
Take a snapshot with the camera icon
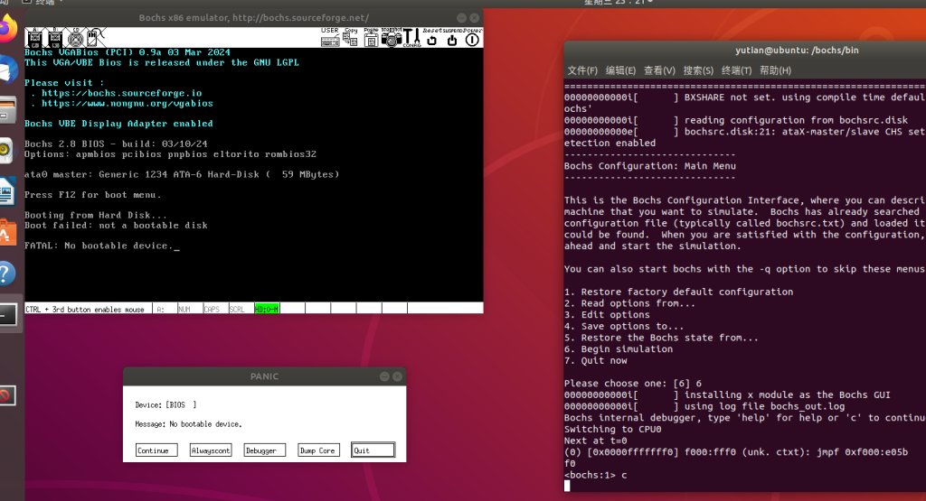(x=391, y=37)
